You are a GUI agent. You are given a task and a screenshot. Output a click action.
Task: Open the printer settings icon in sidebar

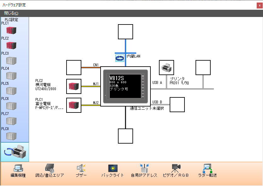15,152
